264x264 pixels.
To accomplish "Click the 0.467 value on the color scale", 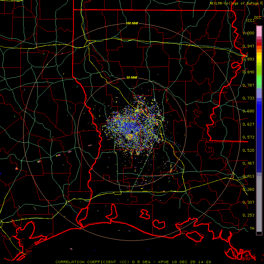I will click(248, 163).
